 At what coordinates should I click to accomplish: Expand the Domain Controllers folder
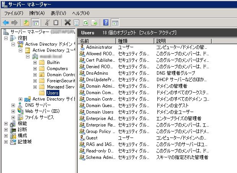point(35,75)
